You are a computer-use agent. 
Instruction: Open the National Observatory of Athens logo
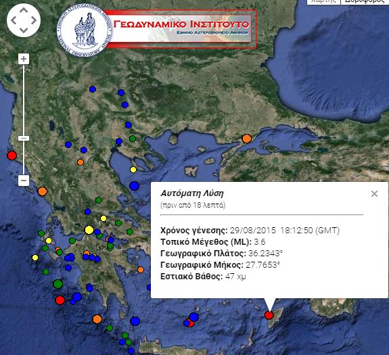coord(85,31)
